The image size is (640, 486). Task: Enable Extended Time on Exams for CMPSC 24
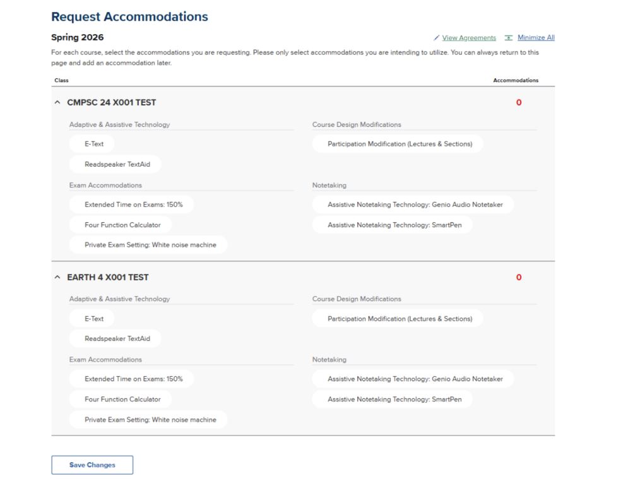coord(131,204)
